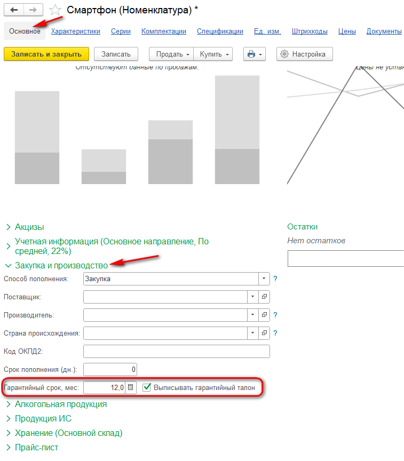Click into the Гарантийный срок value field
Image resolution: width=404 pixels, height=461 pixels.
(105, 387)
